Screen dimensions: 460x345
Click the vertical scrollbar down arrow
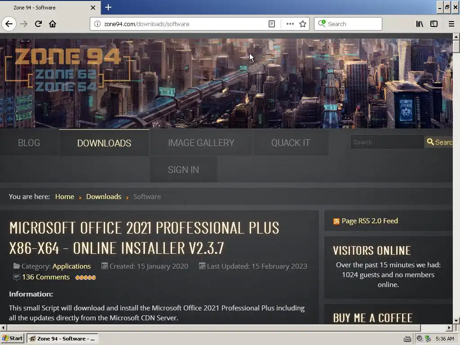coord(456,320)
